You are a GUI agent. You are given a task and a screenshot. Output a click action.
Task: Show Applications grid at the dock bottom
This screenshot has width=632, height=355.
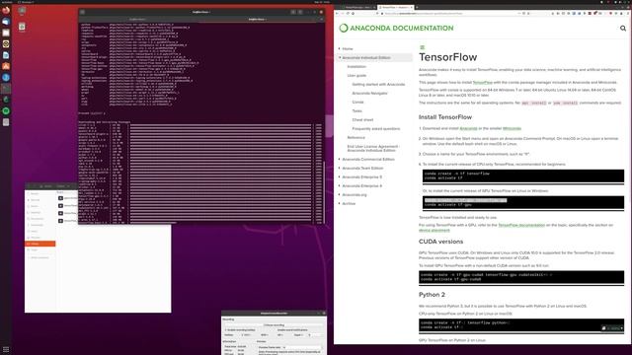(x=6, y=349)
